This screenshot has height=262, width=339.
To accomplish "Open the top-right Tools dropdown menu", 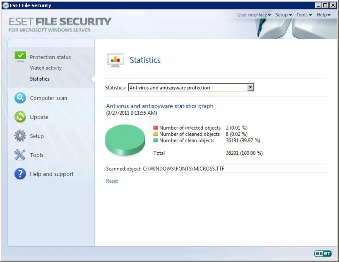I will [304, 15].
